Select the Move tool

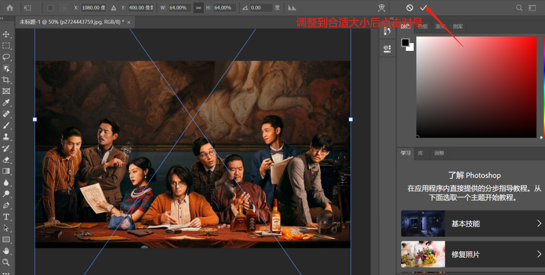(7, 34)
